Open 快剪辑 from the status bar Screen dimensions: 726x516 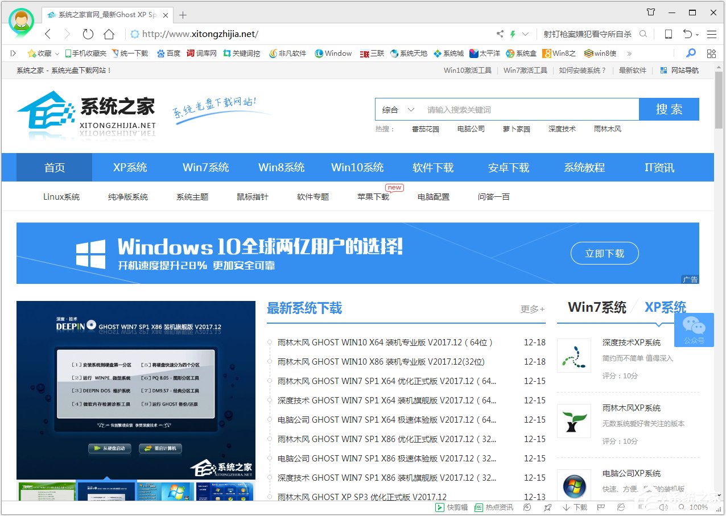[x=449, y=507]
